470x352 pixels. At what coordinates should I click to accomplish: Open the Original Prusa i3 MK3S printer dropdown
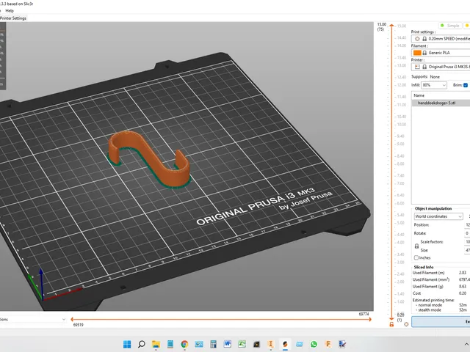click(x=441, y=67)
